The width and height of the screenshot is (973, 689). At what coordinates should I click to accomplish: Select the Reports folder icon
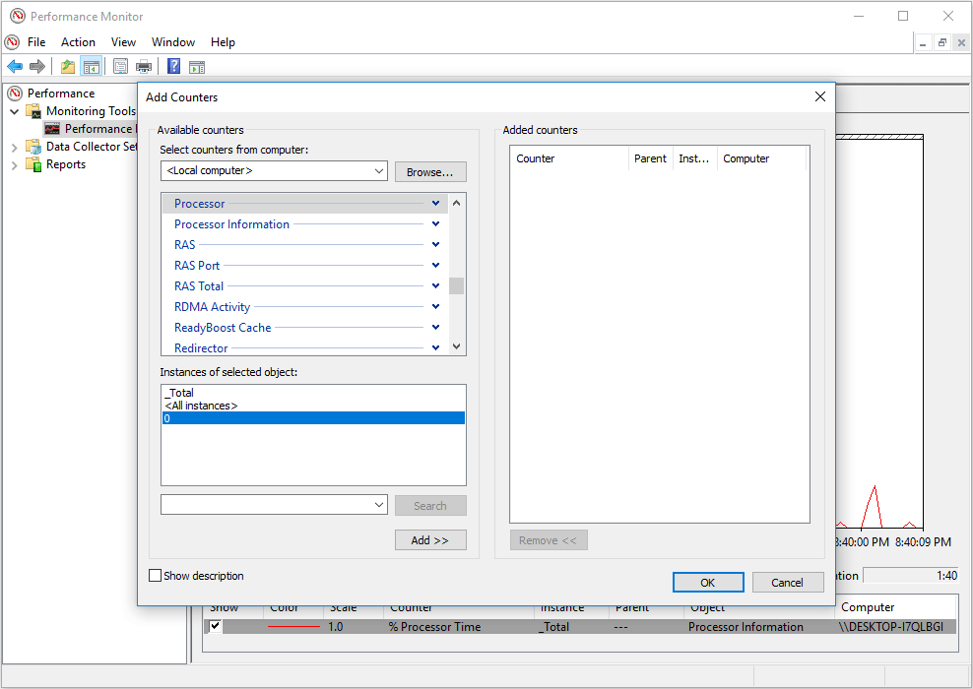pos(33,164)
